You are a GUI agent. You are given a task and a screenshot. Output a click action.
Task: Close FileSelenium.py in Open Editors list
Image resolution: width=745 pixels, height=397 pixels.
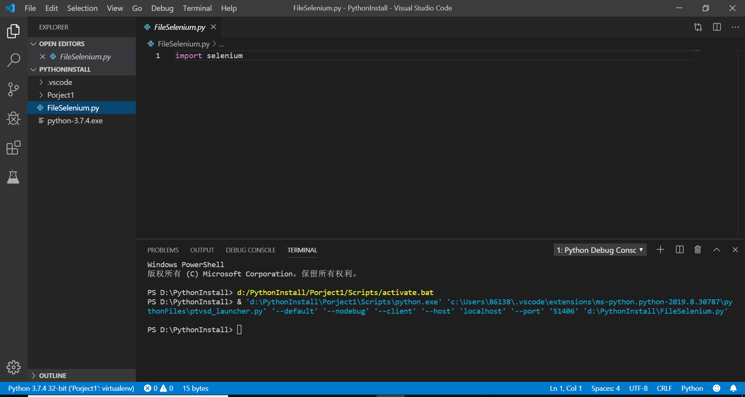pyautogui.click(x=43, y=57)
